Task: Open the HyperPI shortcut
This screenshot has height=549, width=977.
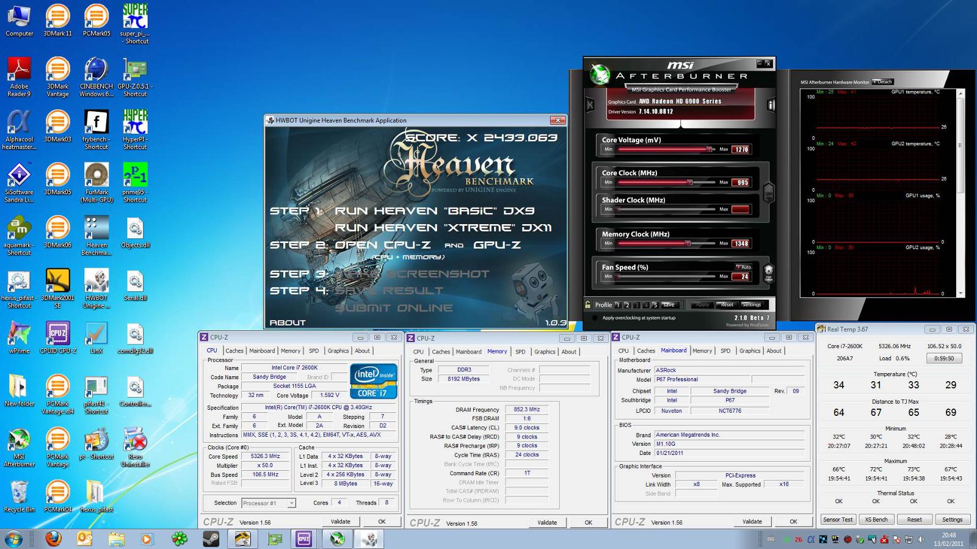Action: click(135, 129)
